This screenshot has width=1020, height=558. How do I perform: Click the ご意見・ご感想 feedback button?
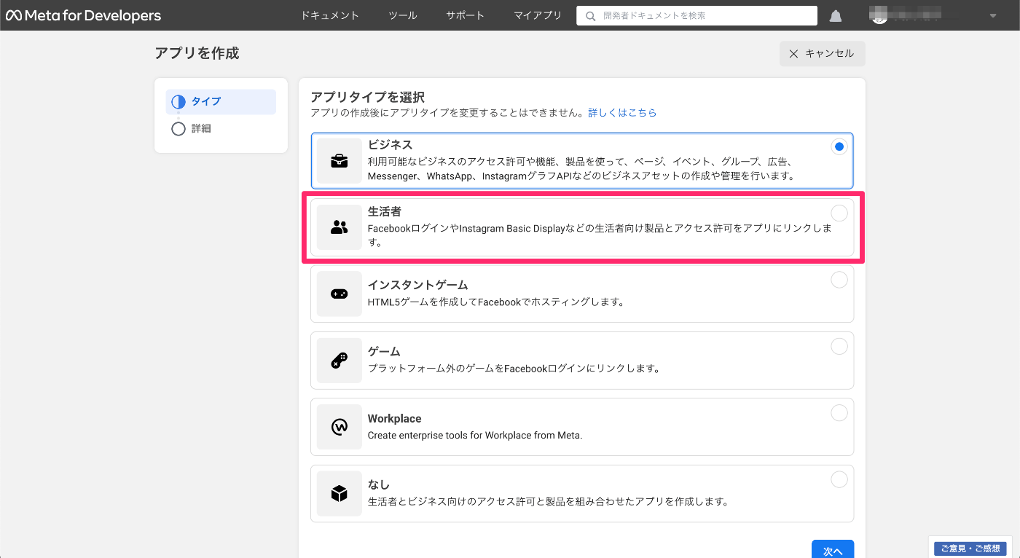pyautogui.click(x=970, y=549)
